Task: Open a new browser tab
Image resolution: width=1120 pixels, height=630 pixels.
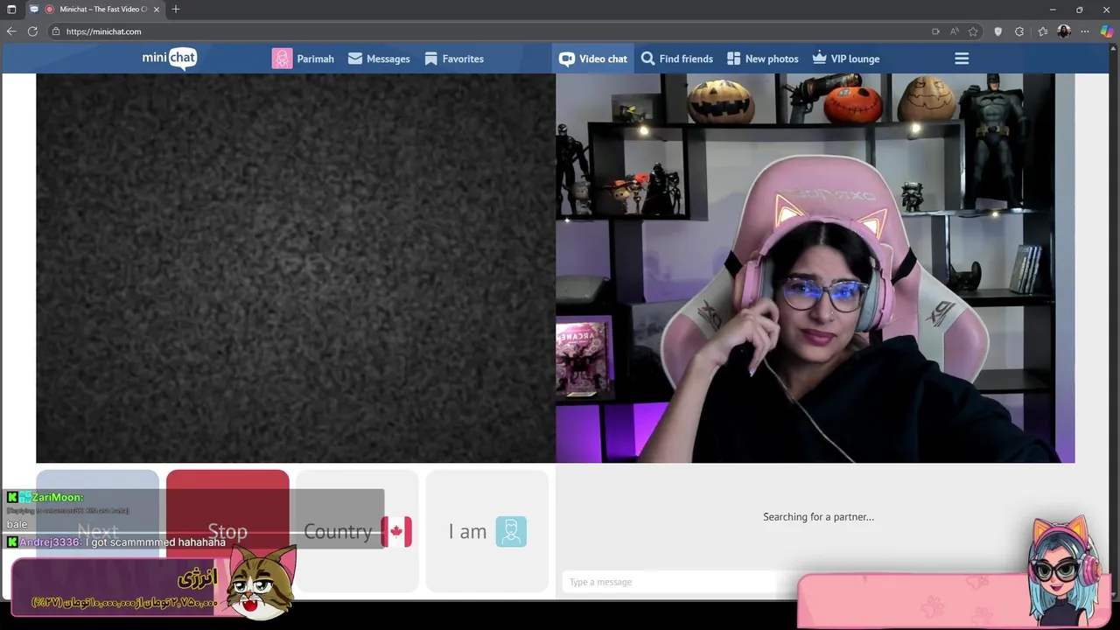Action: click(176, 9)
